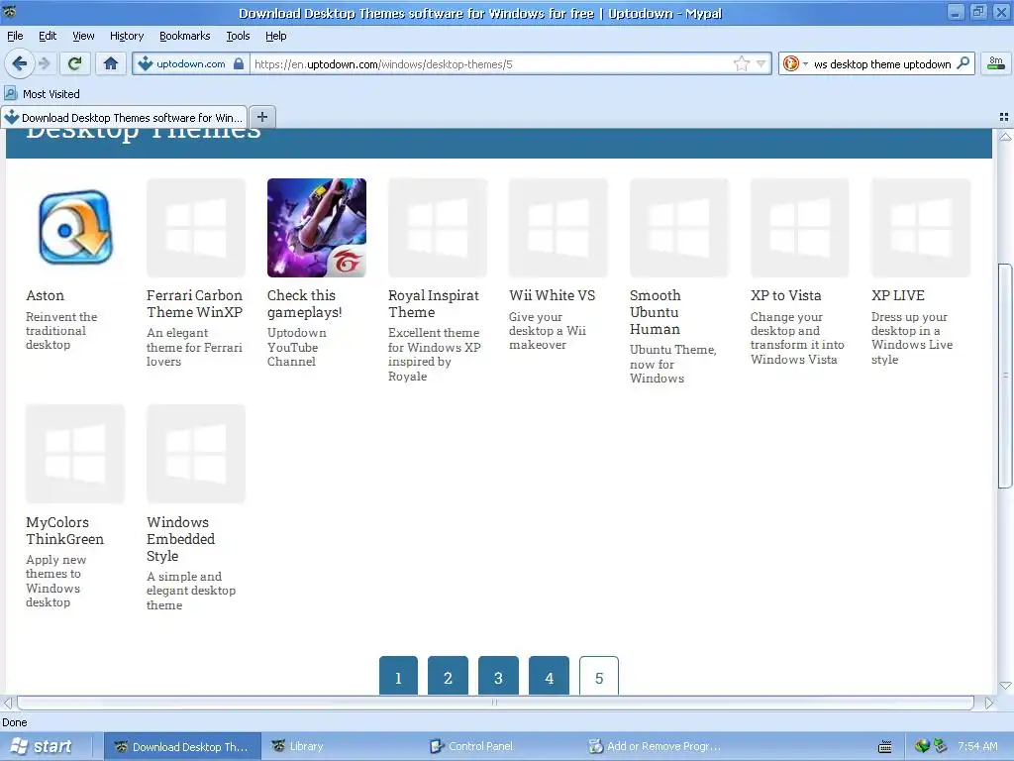1014x761 pixels.
Task: Open the Windows Embedded Style title link
Action: (180, 539)
